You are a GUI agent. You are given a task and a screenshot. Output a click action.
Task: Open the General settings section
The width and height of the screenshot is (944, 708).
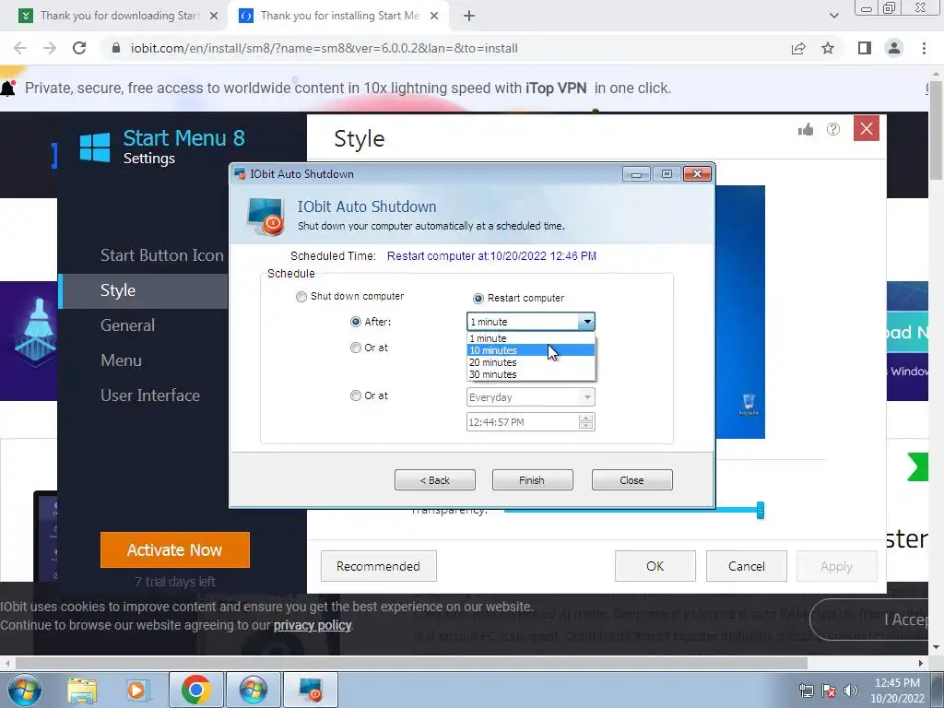(127, 325)
